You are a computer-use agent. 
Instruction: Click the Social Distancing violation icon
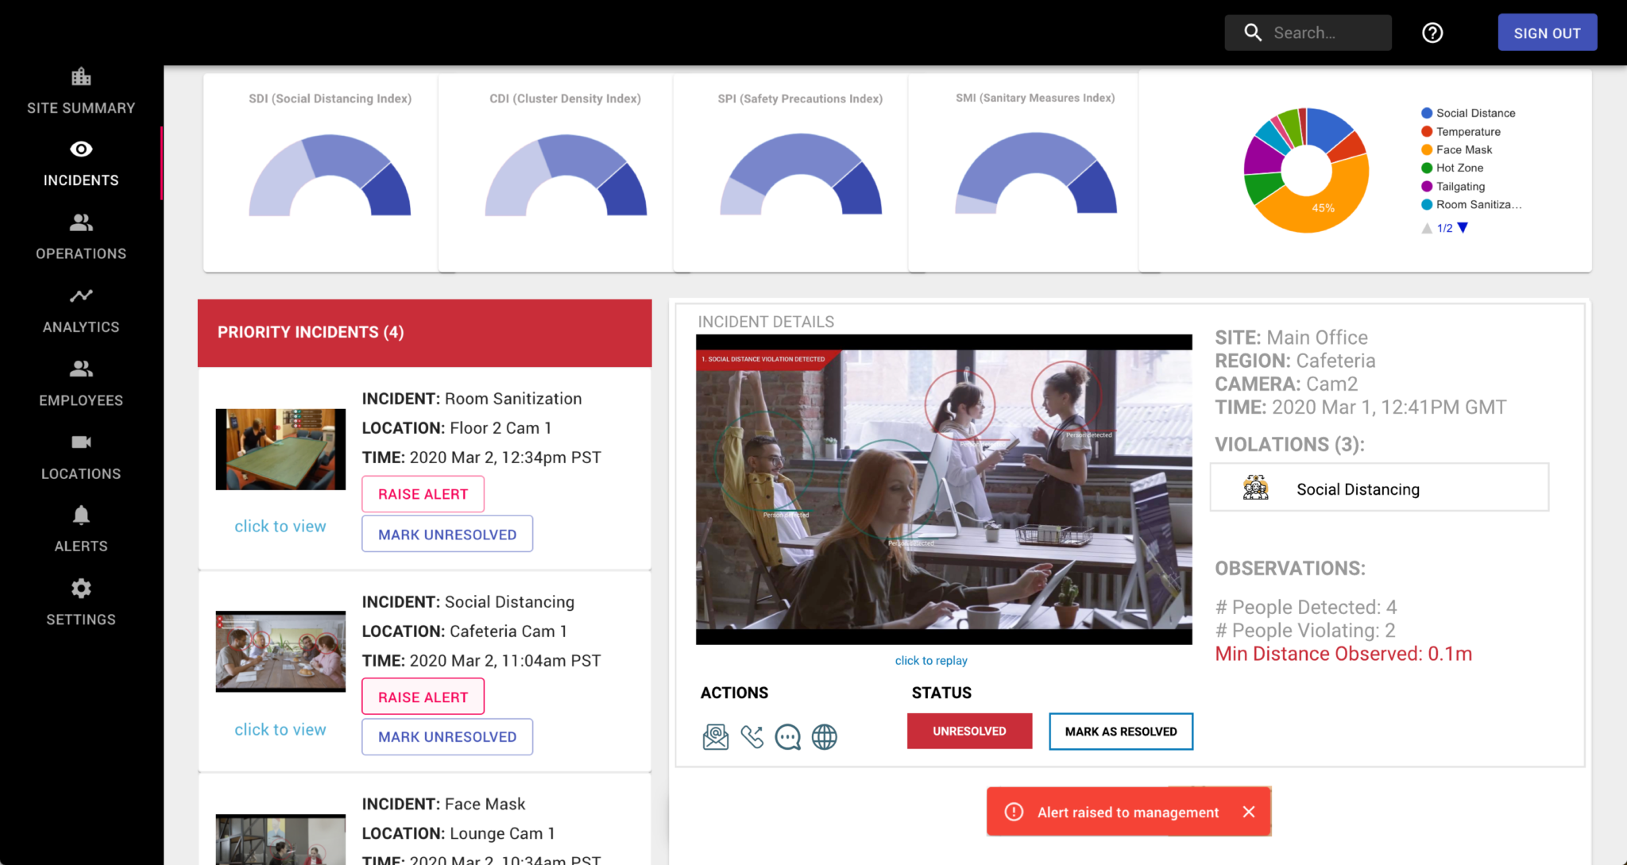pos(1255,488)
